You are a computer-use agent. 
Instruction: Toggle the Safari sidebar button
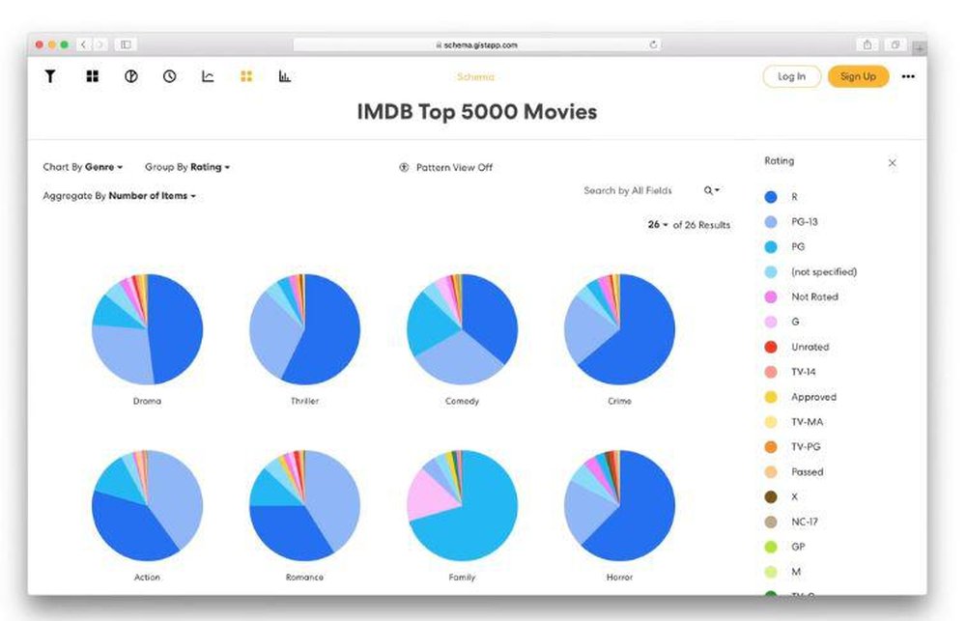[x=126, y=44]
